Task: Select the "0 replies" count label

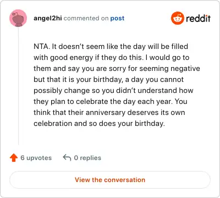Action: coord(87,158)
